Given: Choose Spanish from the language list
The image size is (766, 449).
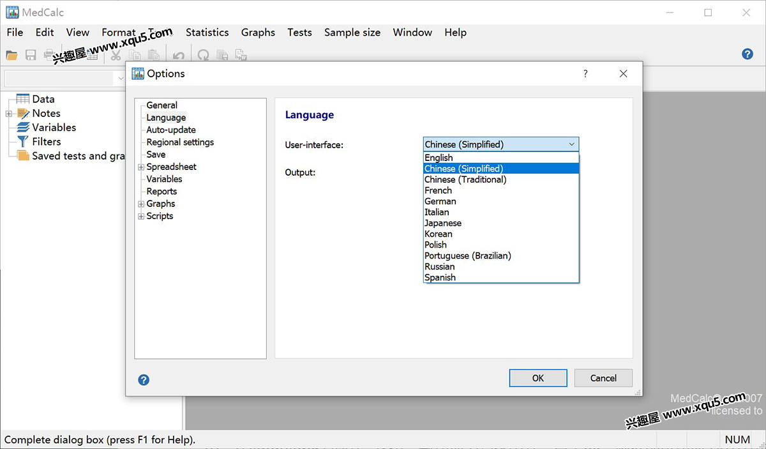Looking at the screenshot, I should [501, 277].
